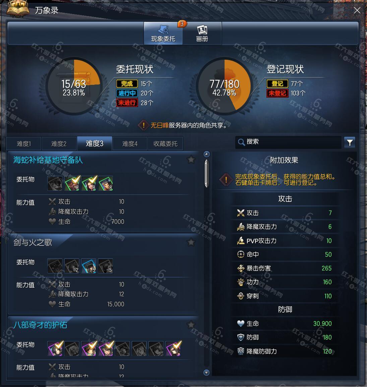Click the second green card in 海蛇补给基地守备队
Image resolution: width=367 pixels, height=387 pixels.
[89, 183]
